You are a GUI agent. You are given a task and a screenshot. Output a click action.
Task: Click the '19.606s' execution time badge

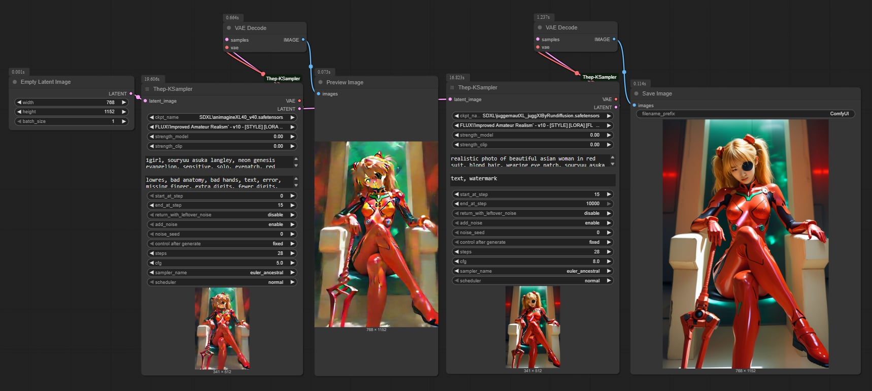tap(152, 79)
